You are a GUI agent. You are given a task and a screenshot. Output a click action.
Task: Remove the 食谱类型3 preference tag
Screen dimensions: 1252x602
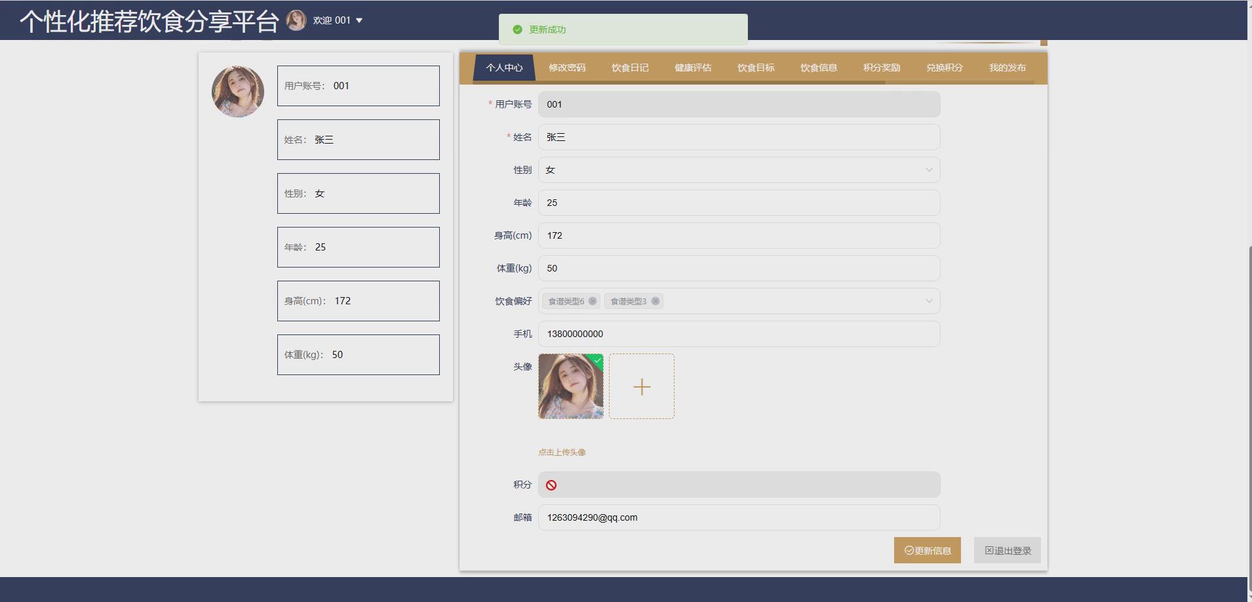(655, 301)
